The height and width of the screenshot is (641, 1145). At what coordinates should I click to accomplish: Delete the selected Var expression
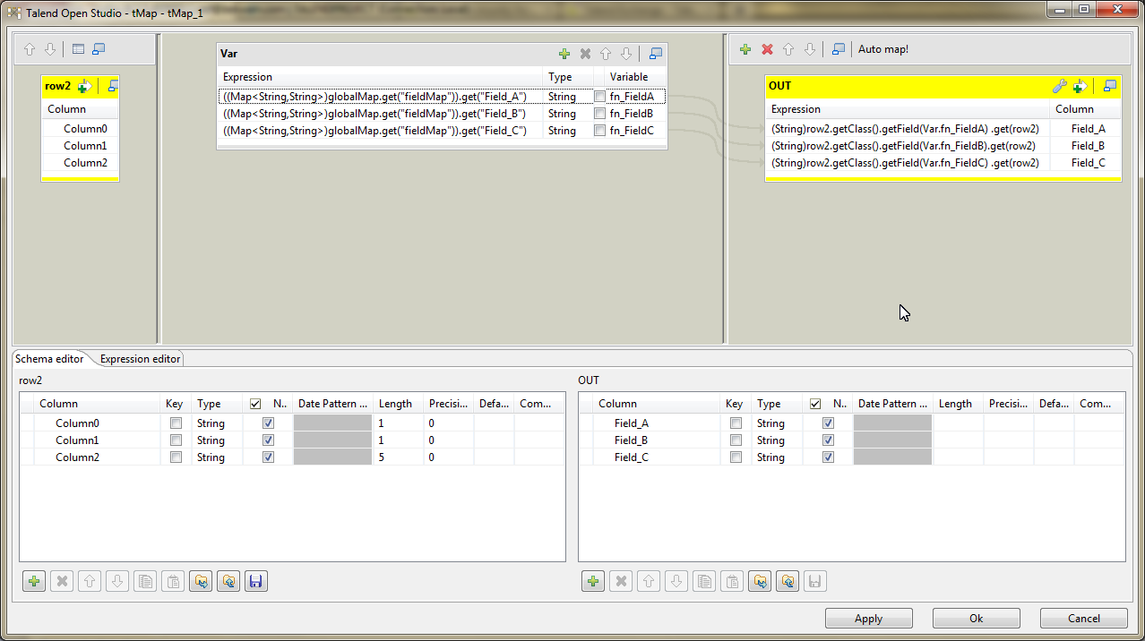tap(584, 54)
